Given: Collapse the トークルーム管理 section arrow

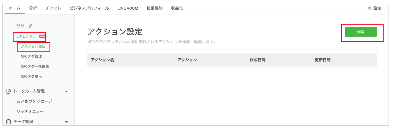Looking at the screenshot, I should coord(66,91).
